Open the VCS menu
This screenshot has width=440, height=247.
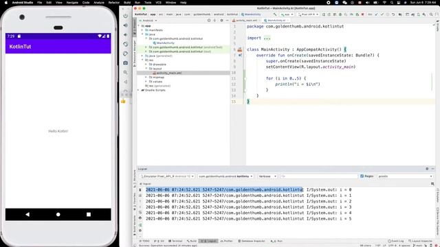pyautogui.click(x=158, y=3)
